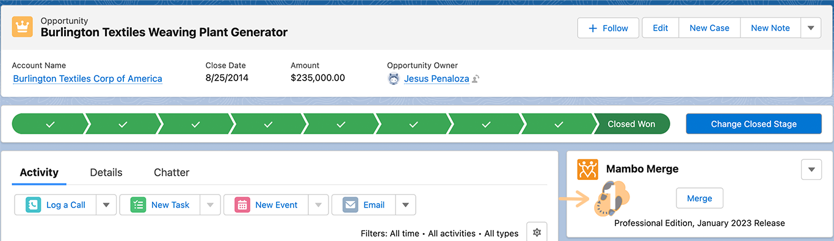Open Burlington Textiles Corp of America link
Viewport: 834px width, 241px height.
click(x=88, y=79)
